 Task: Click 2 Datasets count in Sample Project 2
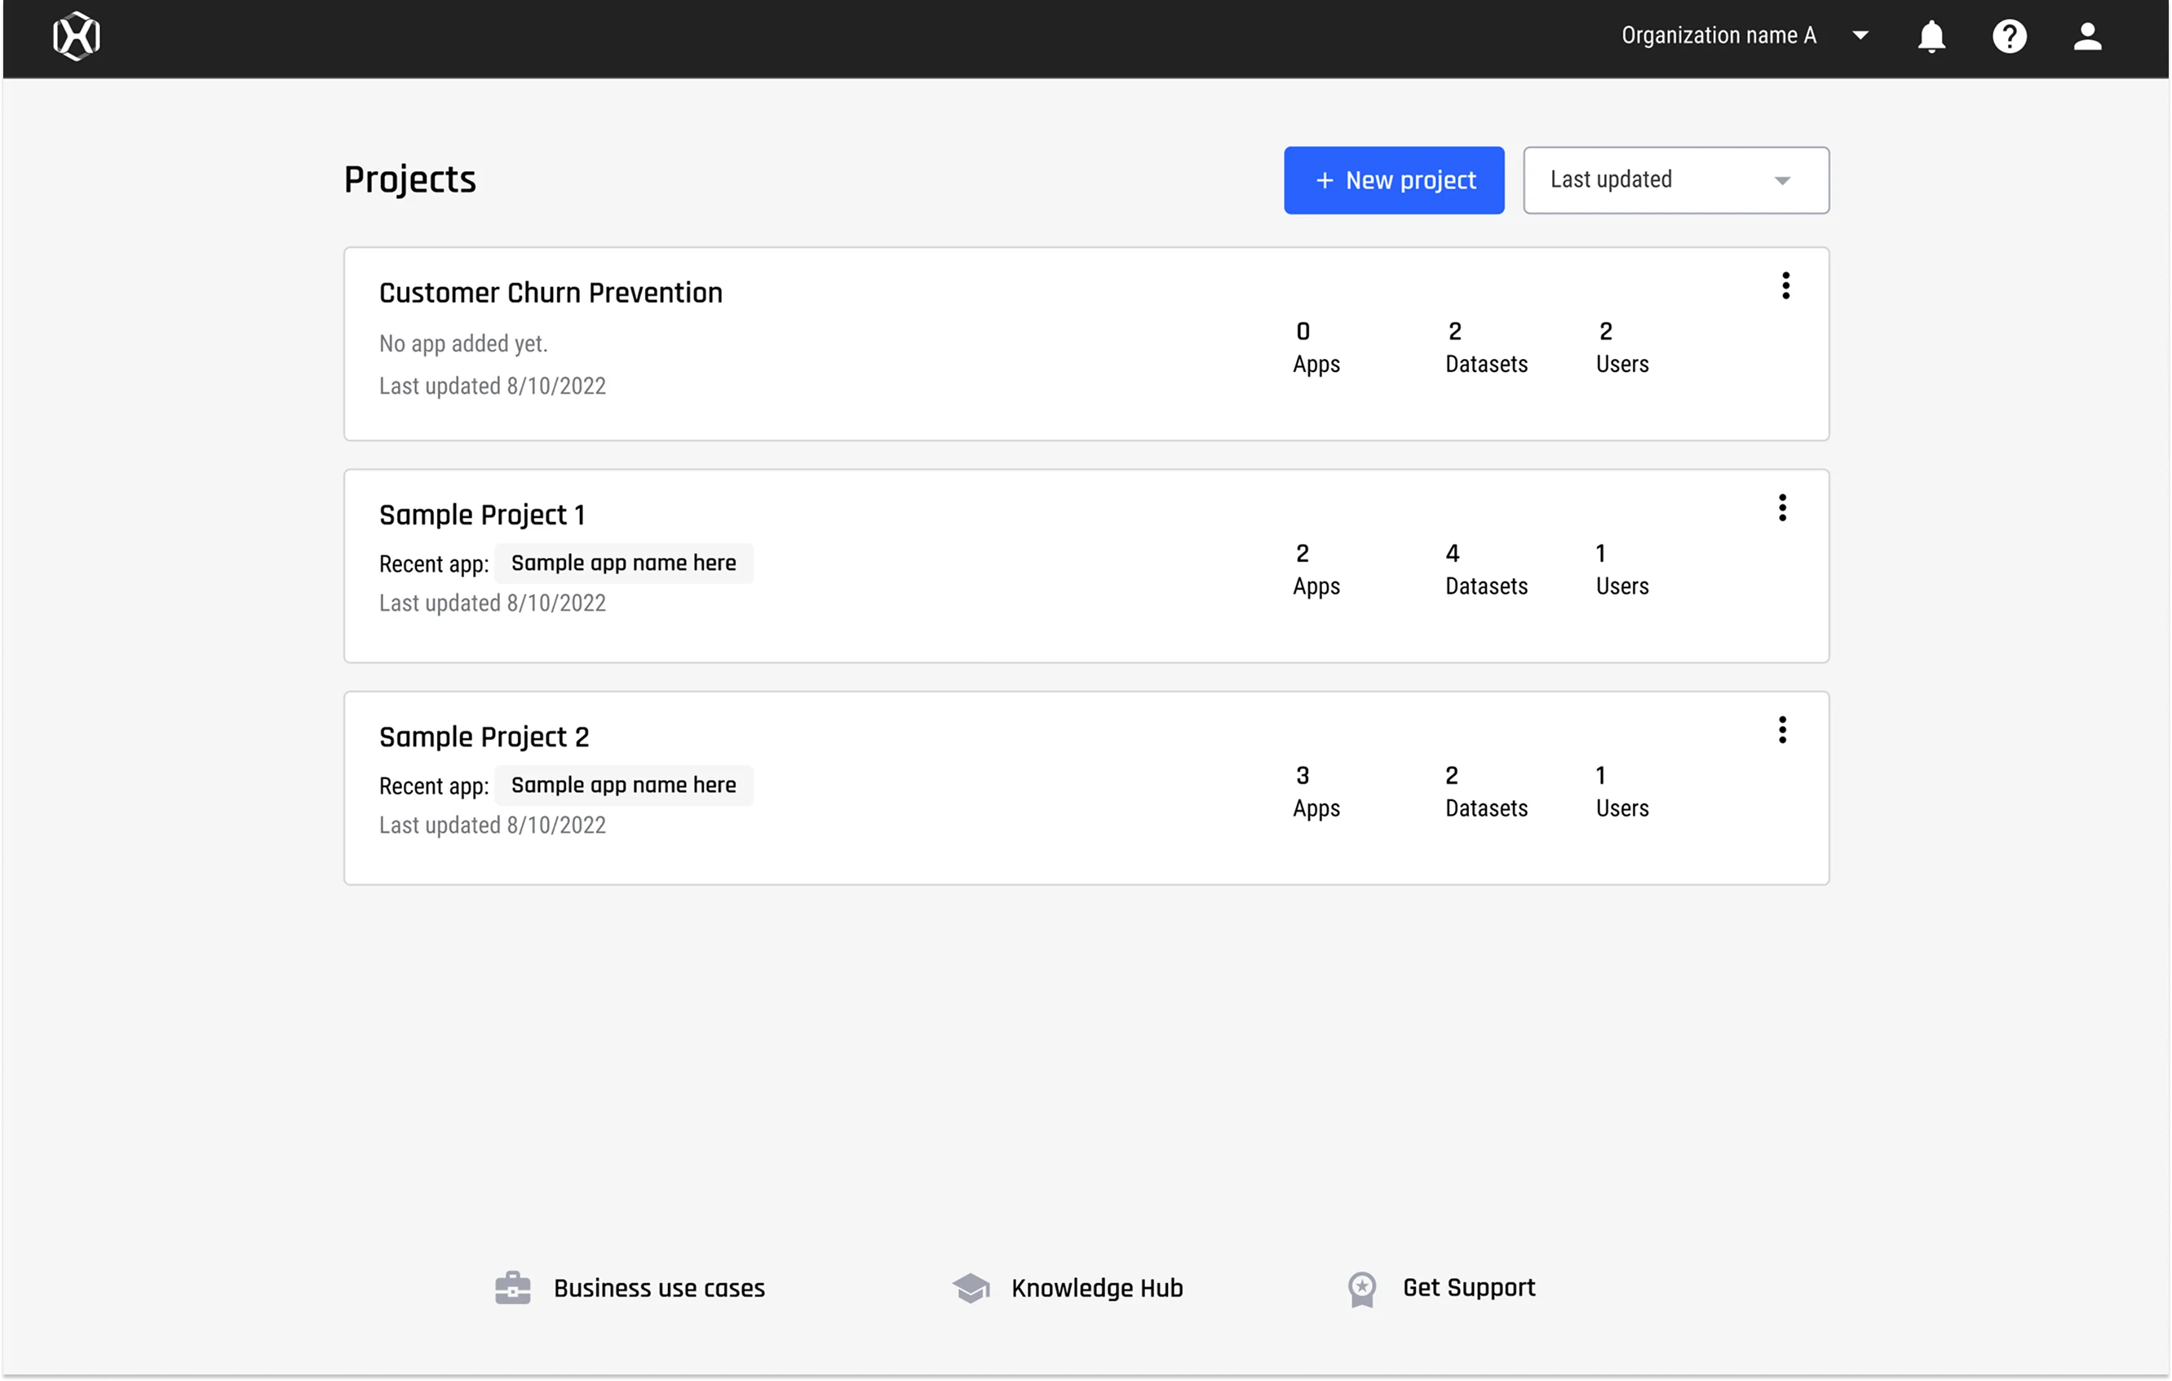point(1487,792)
